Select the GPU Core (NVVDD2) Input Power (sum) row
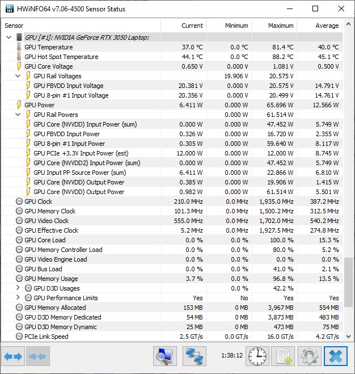This screenshot has width=355, height=374. 172,163
